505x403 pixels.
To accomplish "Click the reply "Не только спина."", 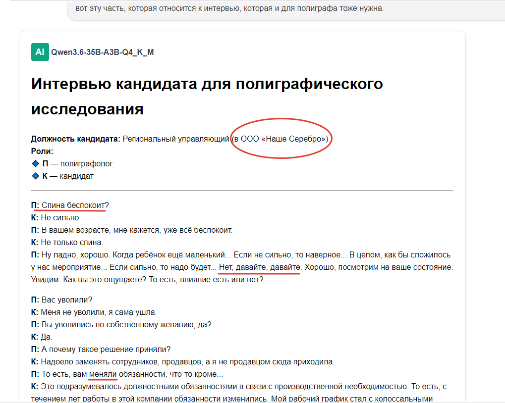I will point(72,243).
